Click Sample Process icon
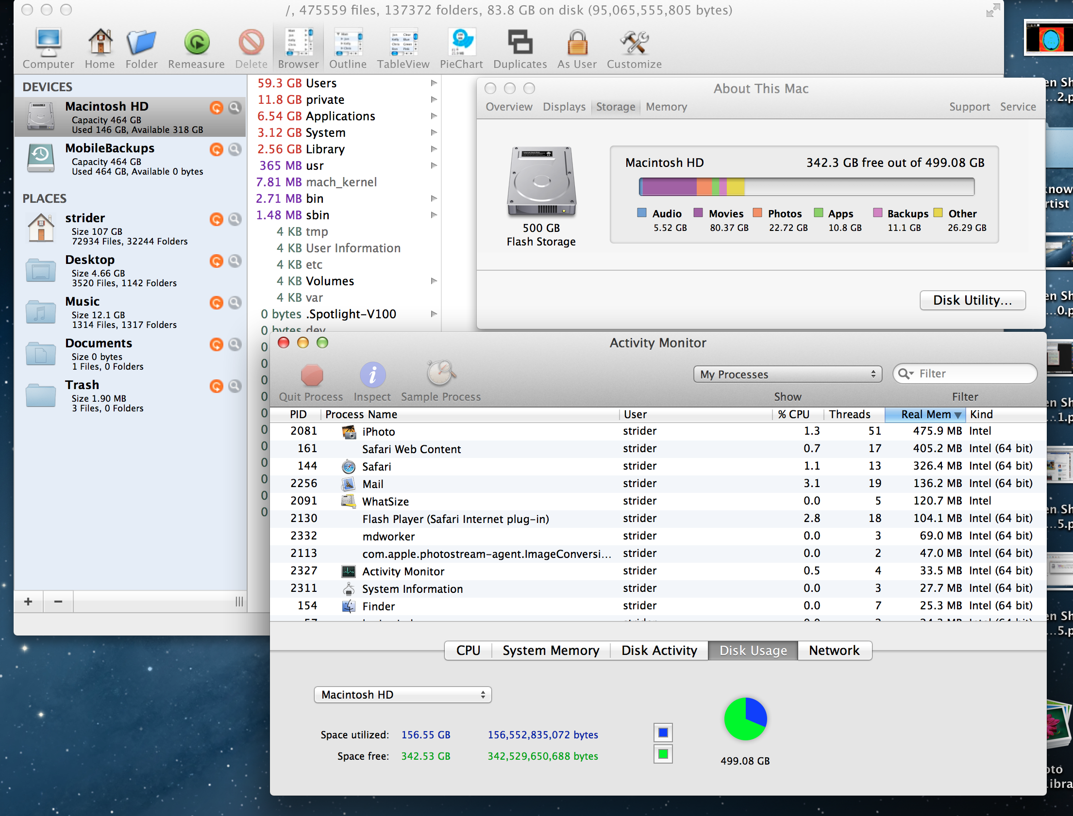 [x=440, y=374]
